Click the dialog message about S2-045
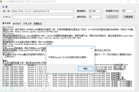The image size is (139, 92). click(68, 57)
